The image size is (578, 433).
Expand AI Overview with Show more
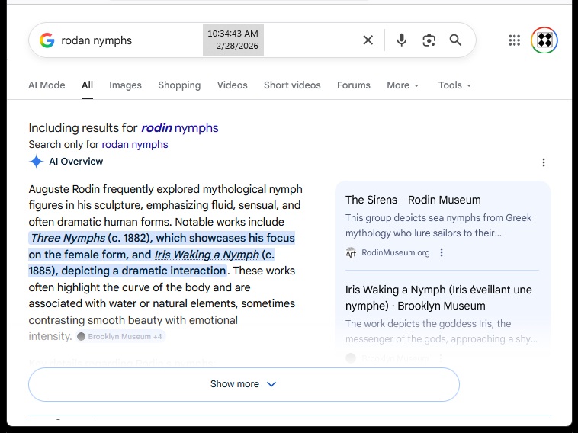[x=243, y=384]
